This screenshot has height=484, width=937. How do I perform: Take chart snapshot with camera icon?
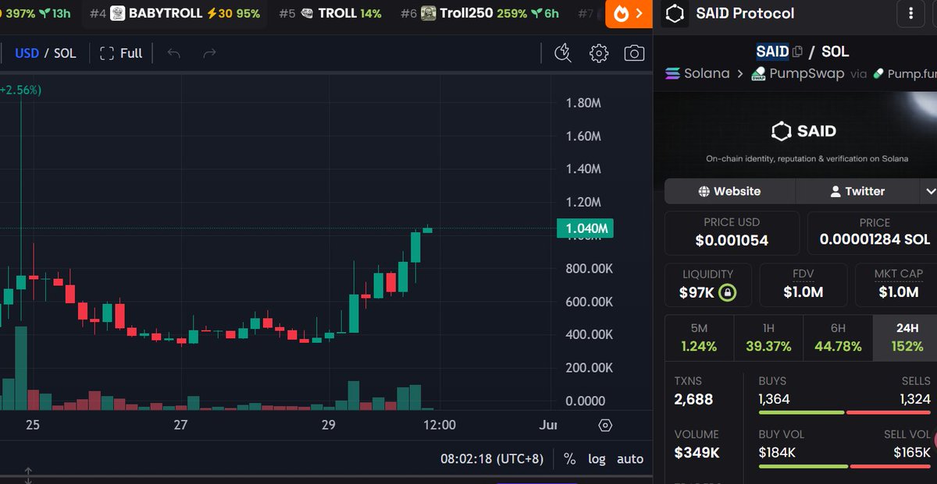pyautogui.click(x=634, y=53)
